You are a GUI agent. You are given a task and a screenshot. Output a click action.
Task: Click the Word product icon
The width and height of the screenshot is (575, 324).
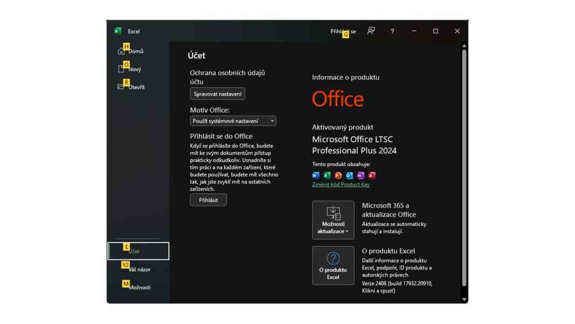[316, 175]
